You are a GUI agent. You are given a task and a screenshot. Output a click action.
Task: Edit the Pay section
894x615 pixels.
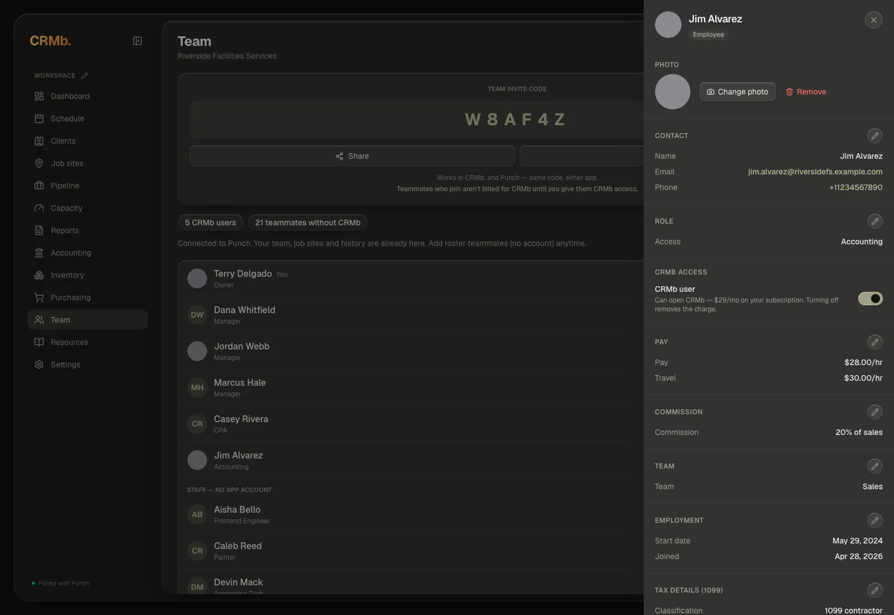(x=875, y=342)
